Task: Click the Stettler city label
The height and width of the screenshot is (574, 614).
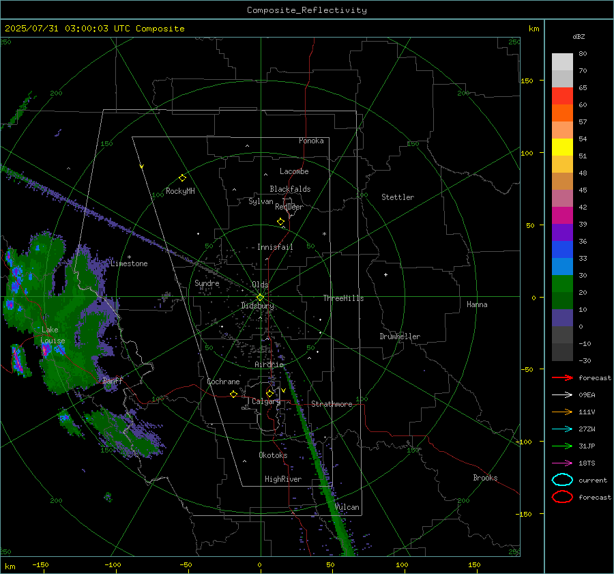Action: tap(398, 197)
